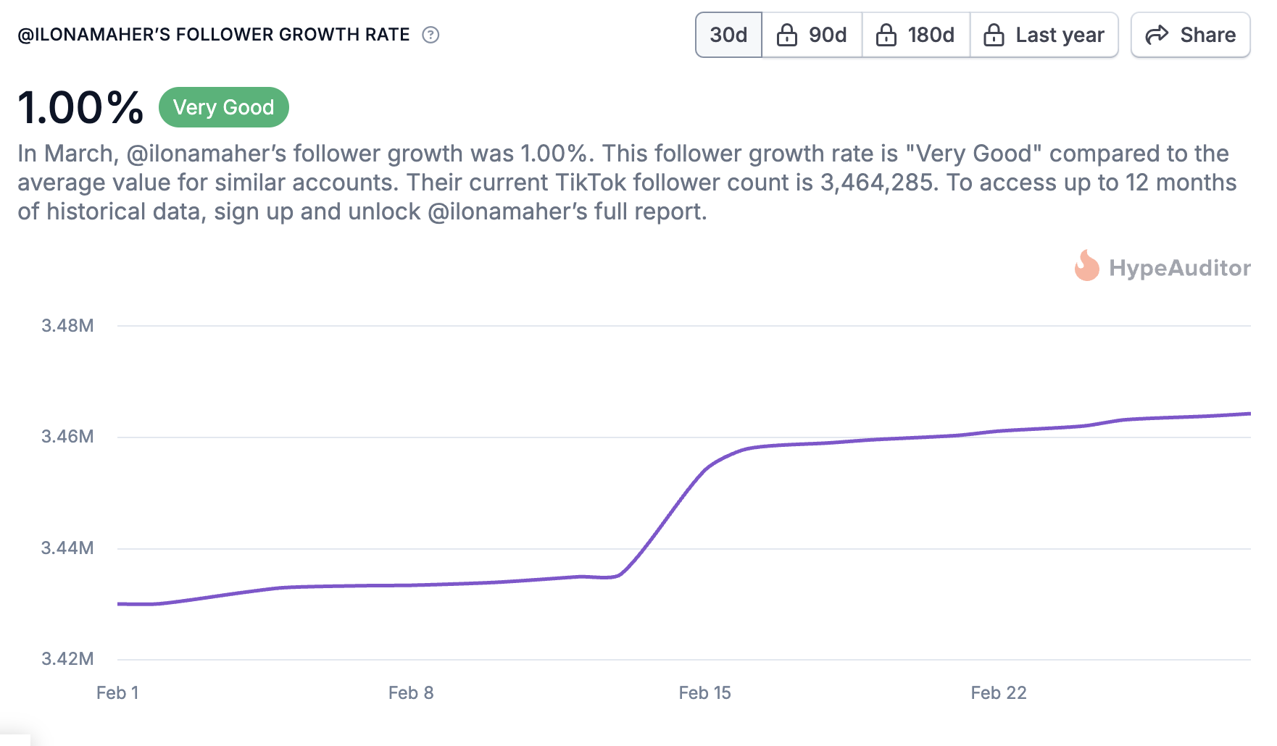This screenshot has width=1277, height=746.
Task: Open the HypeAuditor watermark link
Action: click(1179, 268)
